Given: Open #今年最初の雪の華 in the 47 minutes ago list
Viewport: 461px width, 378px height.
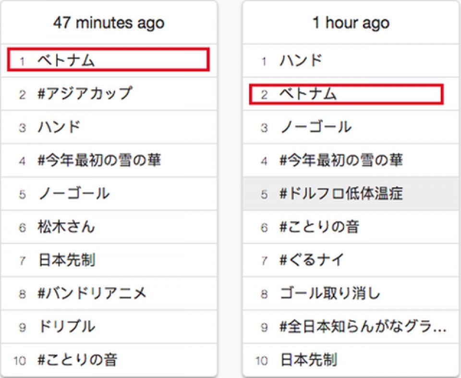Looking at the screenshot, I should [99, 160].
